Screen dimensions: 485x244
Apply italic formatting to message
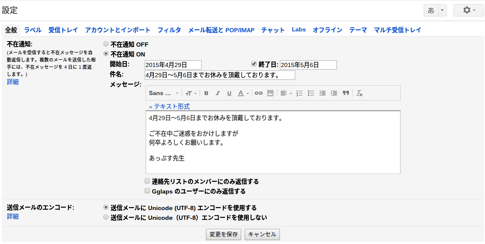click(x=218, y=93)
